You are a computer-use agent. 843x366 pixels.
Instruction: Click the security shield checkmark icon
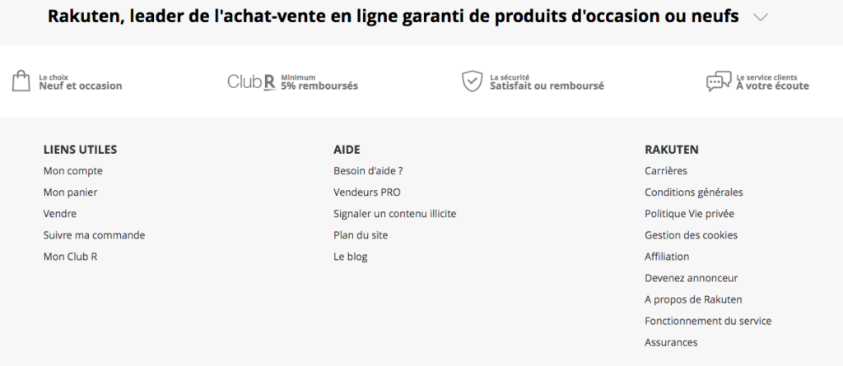coord(472,81)
